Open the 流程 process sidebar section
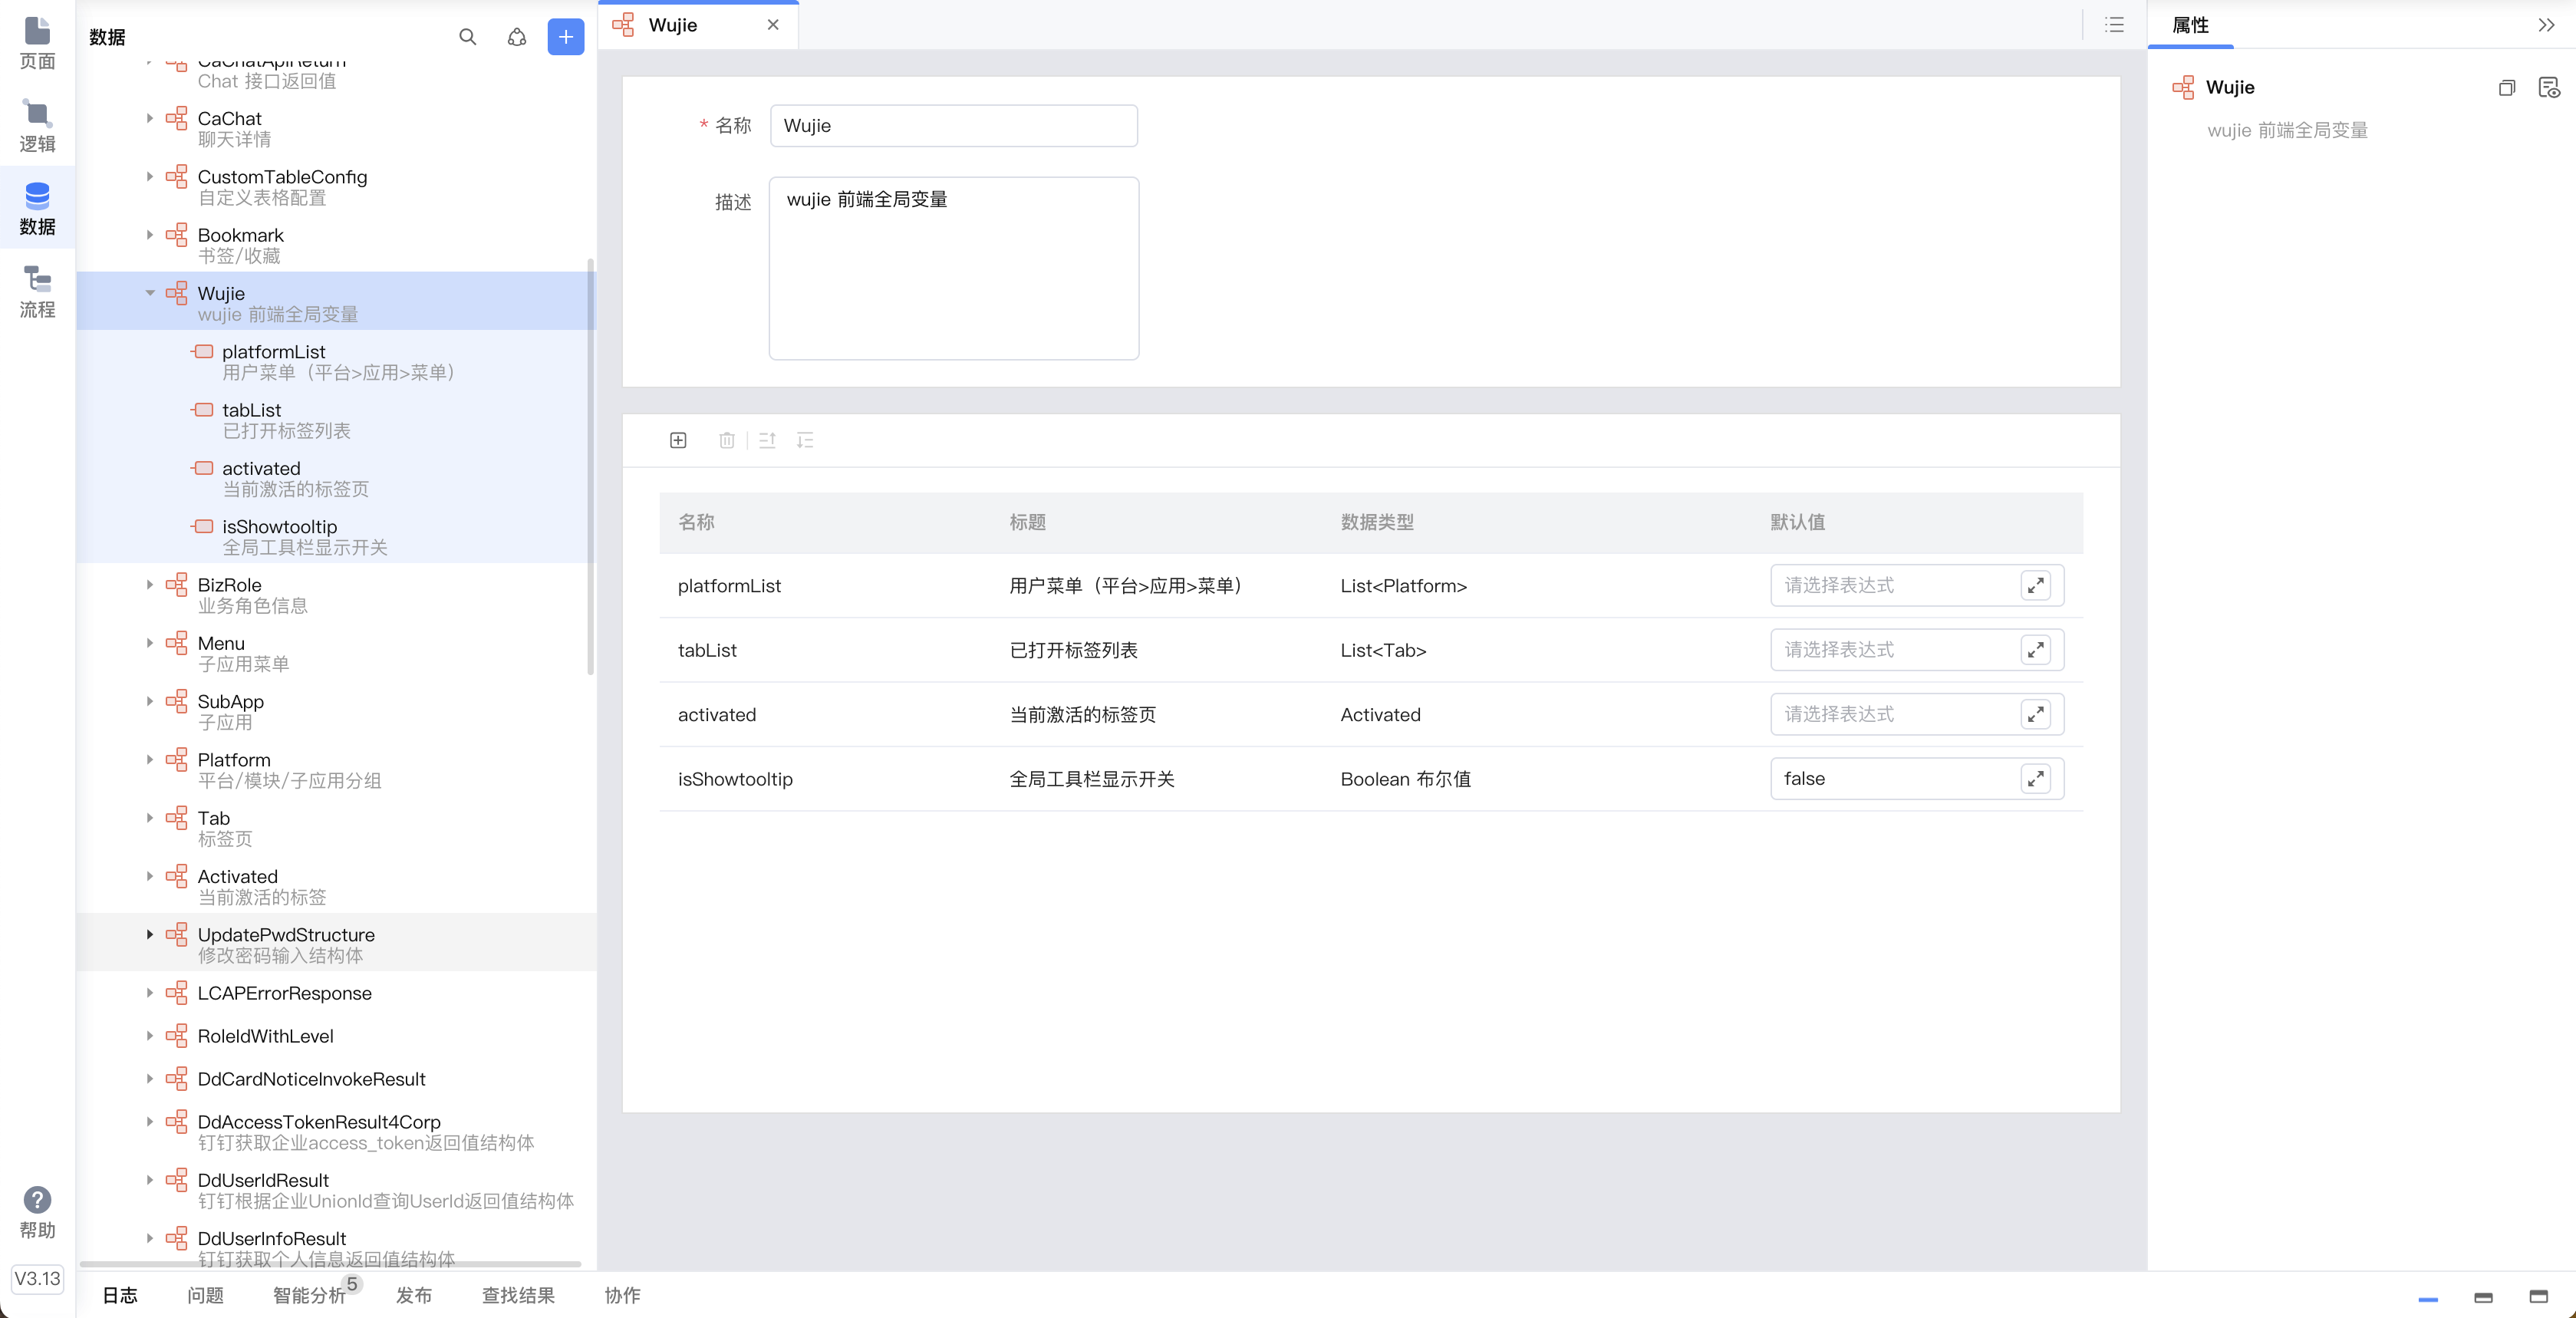Image resolution: width=2576 pixels, height=1318 pixels. point(37,291)
